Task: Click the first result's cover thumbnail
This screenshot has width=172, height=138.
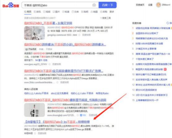Action: click(35, 33)
